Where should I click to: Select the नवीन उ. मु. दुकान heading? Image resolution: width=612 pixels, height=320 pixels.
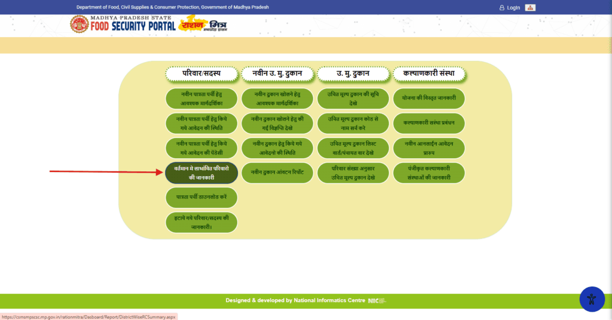[277, 73]
